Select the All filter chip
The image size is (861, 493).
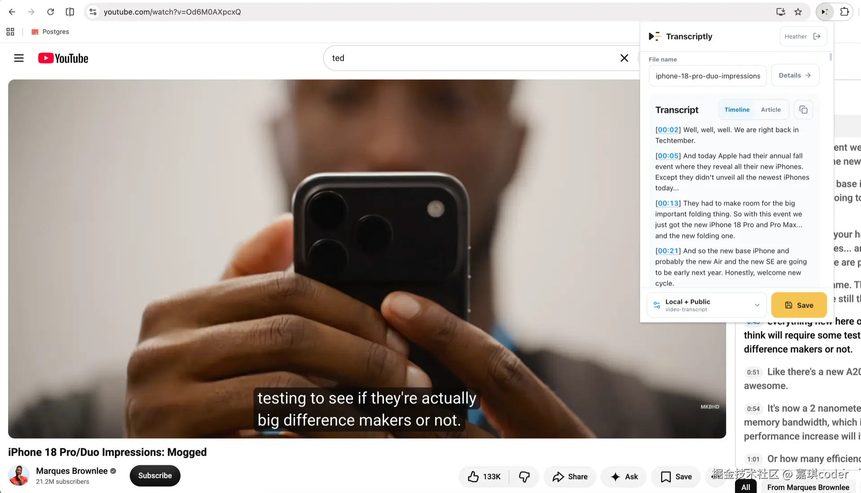[746, 487]
